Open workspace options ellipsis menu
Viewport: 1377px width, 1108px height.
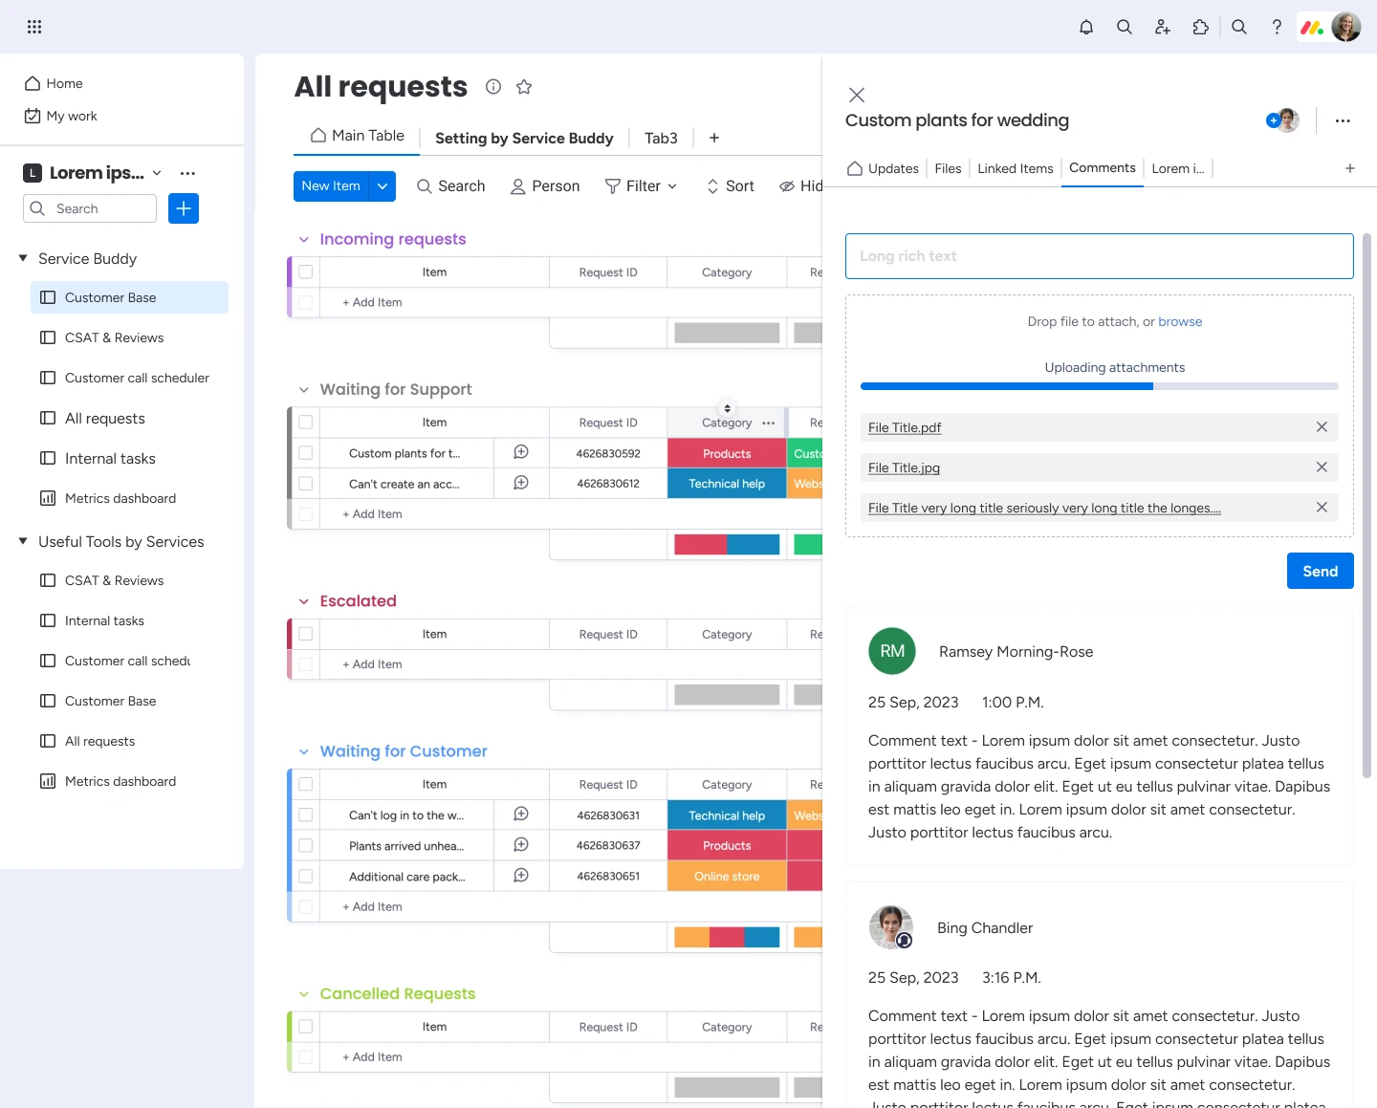[x=187, y=173]
